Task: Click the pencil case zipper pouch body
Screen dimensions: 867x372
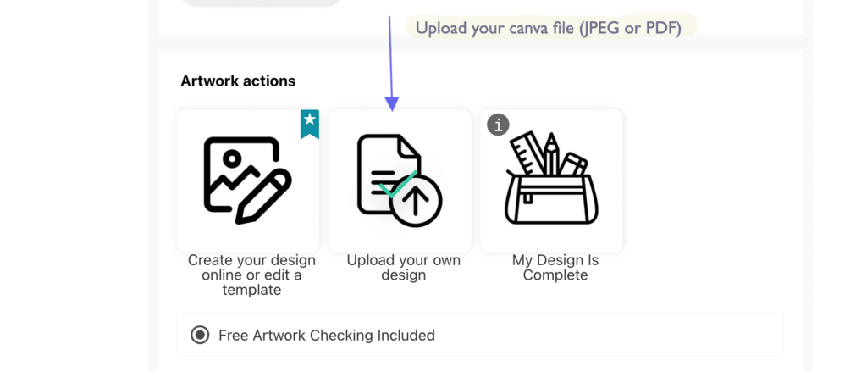Action: [551, 202]
